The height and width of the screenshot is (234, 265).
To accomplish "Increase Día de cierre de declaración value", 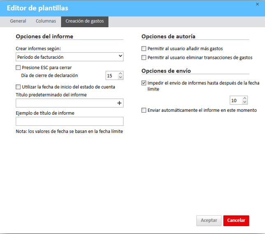I will pyautogui.click(x=120, y=74).
